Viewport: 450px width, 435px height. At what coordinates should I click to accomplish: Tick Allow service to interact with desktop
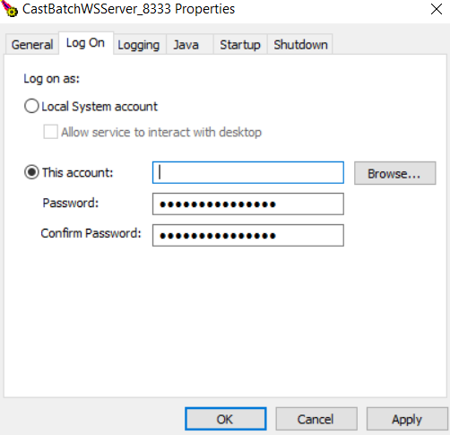tap(50, 132)
